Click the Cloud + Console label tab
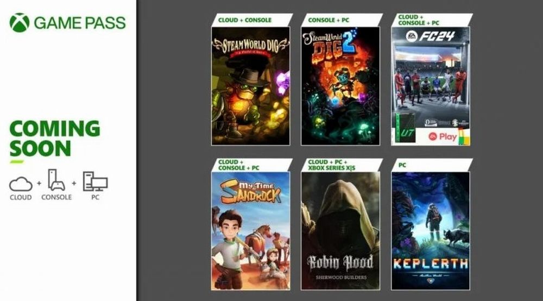The height and width of the screenshot is (301, 543). click(x=245, y=20)
